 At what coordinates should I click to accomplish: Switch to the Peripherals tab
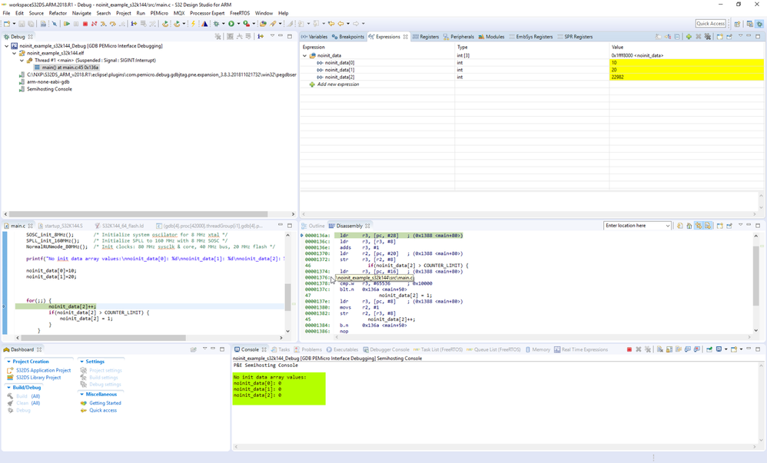pos(458,37)
